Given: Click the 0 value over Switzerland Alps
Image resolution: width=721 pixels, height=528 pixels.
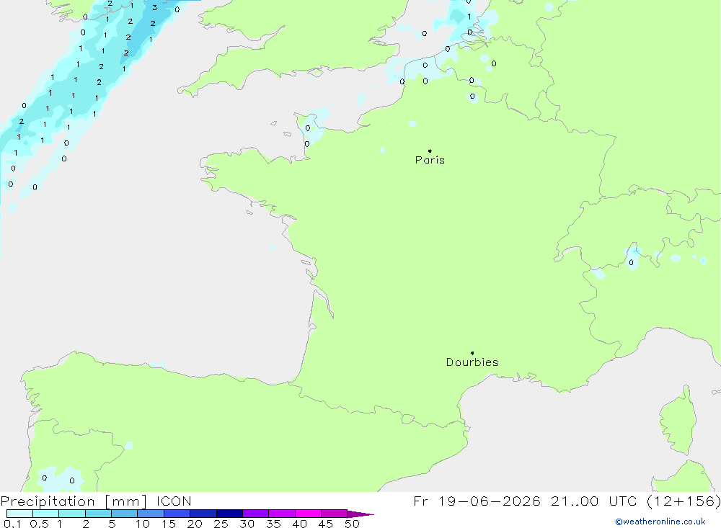Looking at the screenshot, I should click(631, 262).
